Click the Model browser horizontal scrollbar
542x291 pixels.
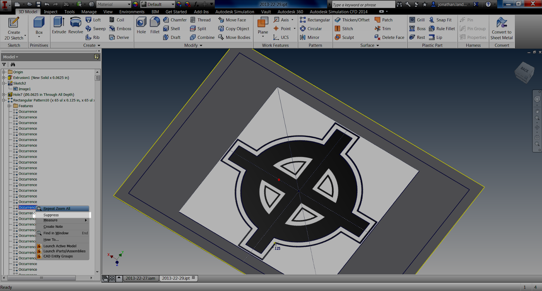pos(41,278)
